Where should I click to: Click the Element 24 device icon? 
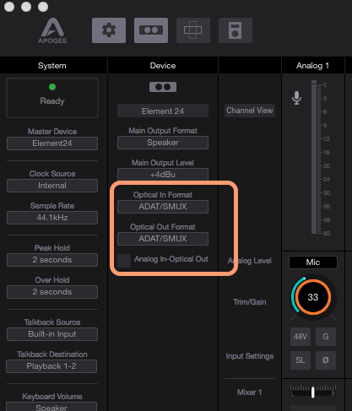pyautogui.click(x=163, y=87)
